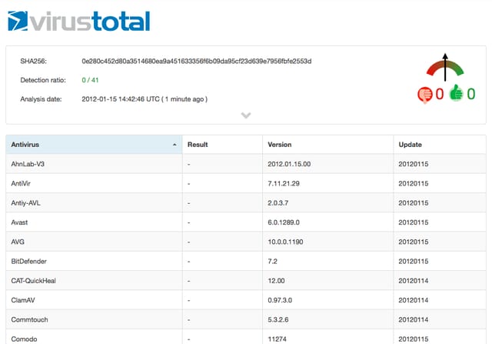Click version 7.2 for BitDefender
The image size is (492, 344).
pos(272,262)
